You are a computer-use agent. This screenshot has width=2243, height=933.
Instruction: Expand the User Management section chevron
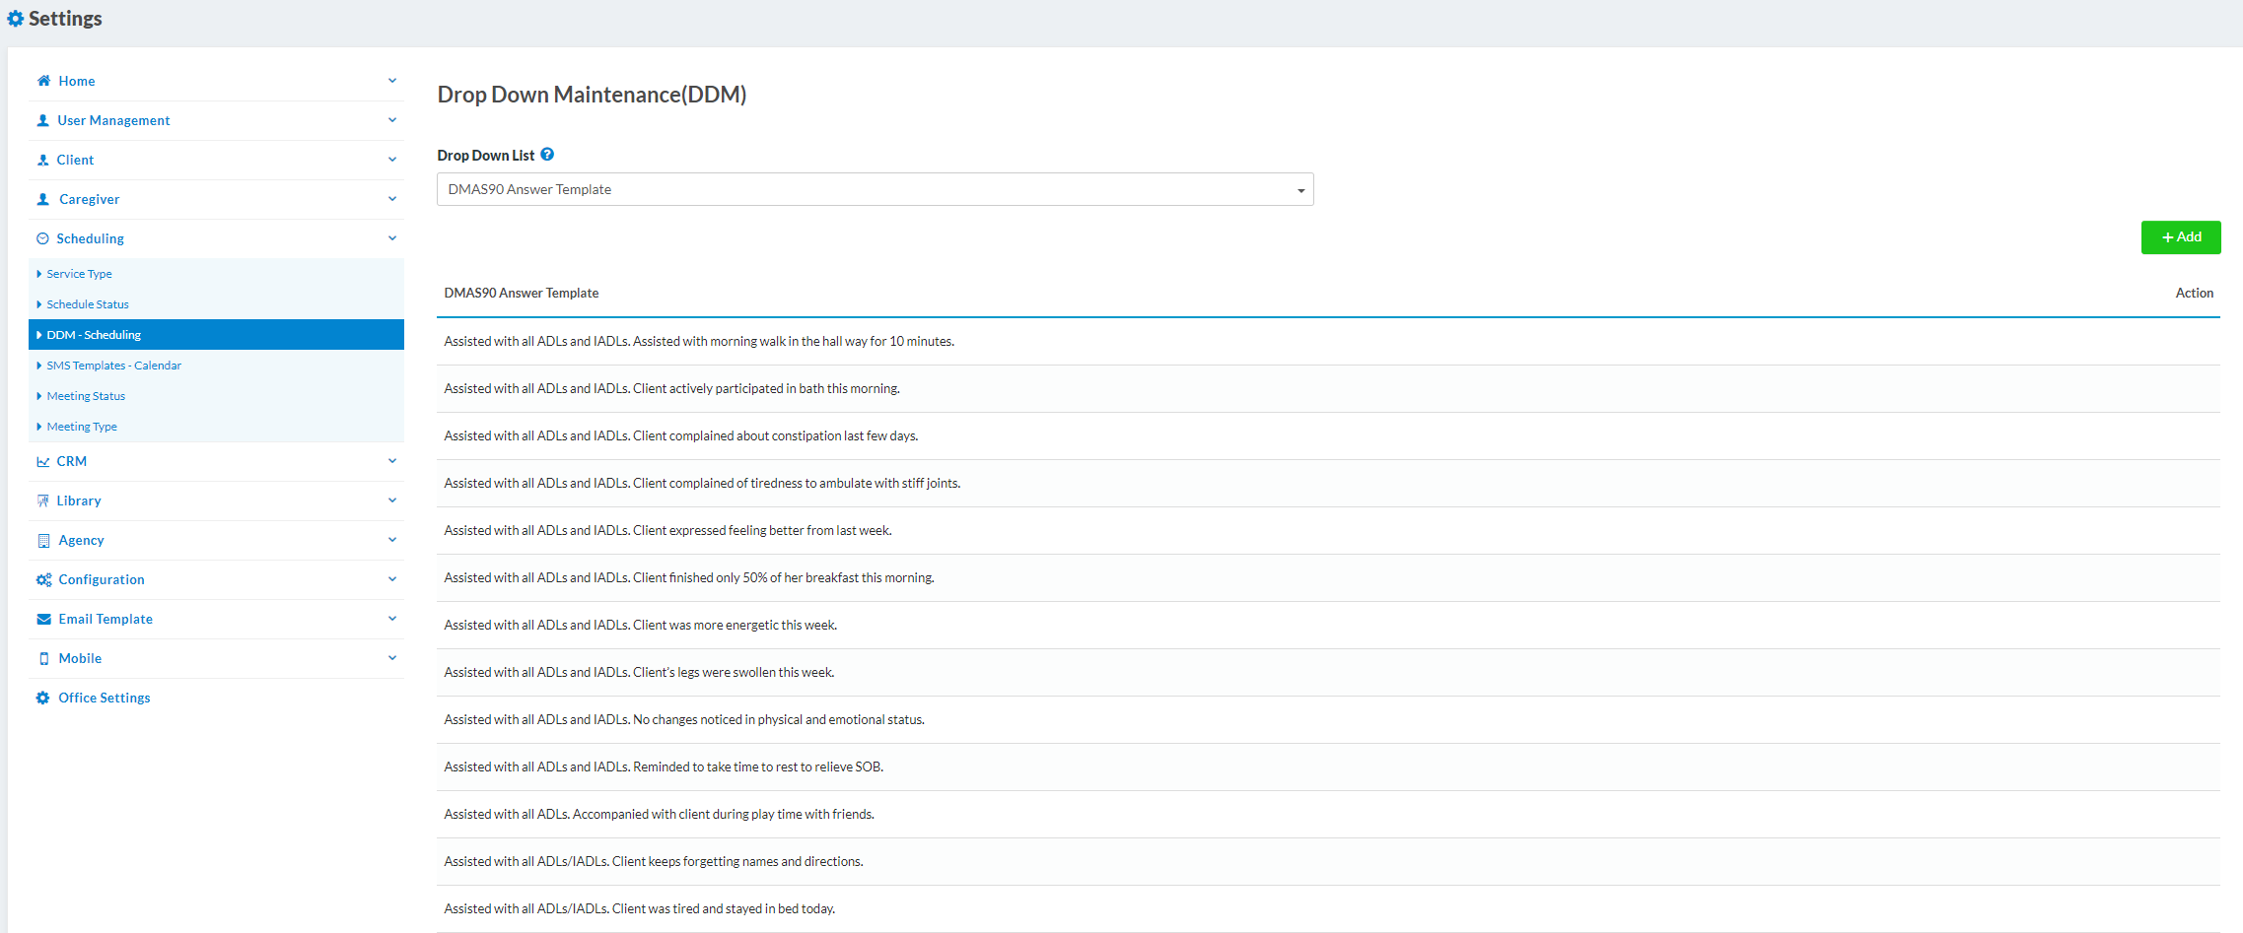click(x=392, y=120)
